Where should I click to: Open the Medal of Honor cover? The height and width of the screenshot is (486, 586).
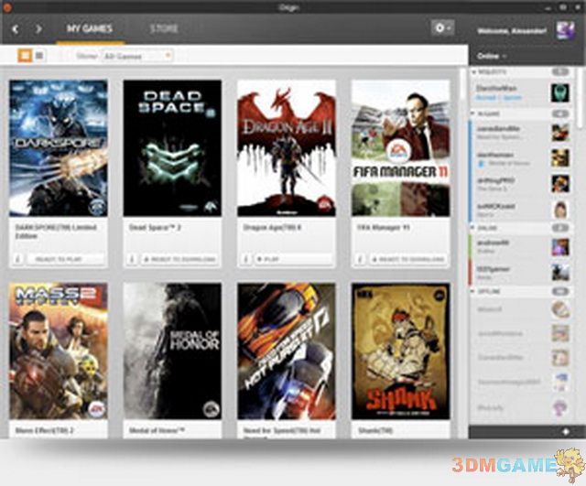click(172, 351)
